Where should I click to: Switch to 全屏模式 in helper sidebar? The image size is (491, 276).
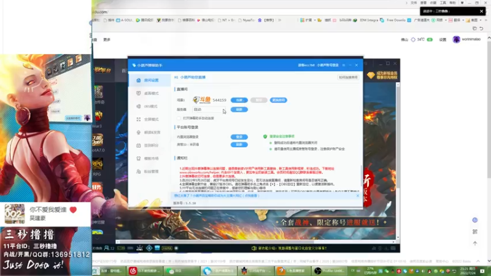(150, 120)
